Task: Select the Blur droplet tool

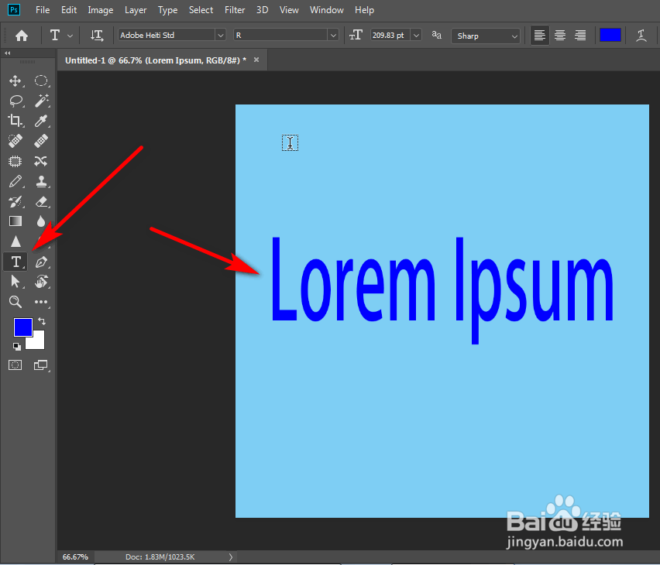Action: 41,221
